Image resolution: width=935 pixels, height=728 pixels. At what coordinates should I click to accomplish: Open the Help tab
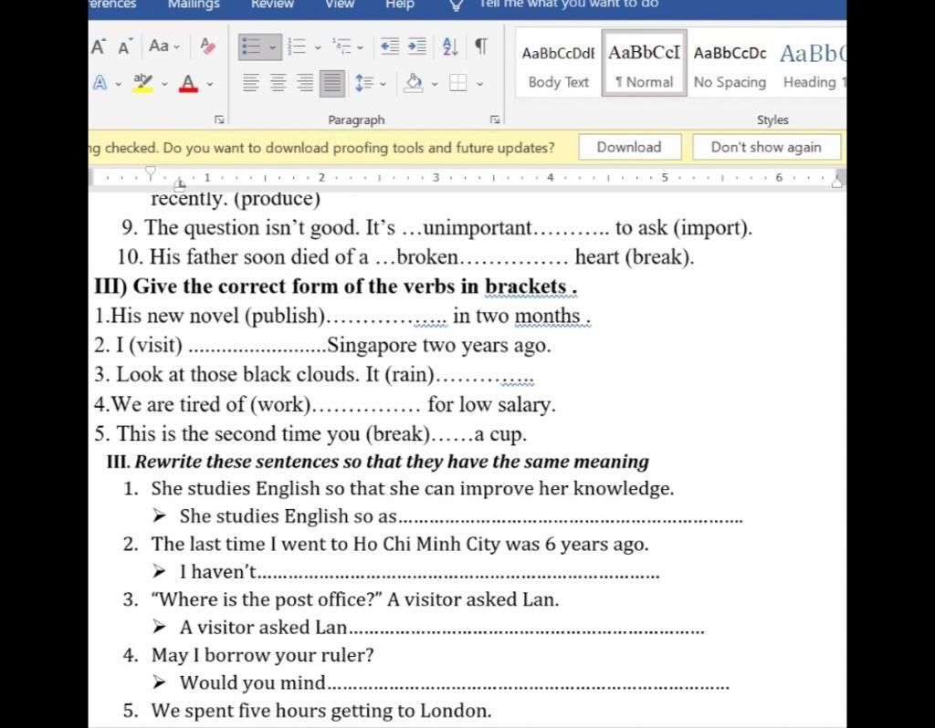coord(400,5)
